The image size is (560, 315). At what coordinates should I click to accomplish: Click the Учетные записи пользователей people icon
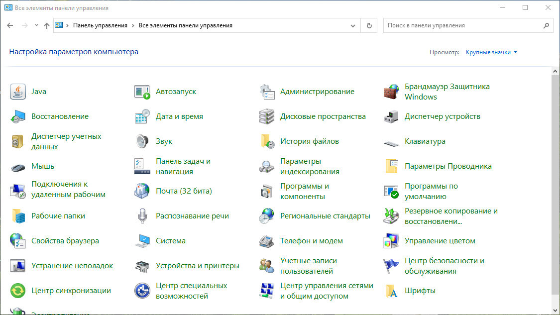coord(267,266)
